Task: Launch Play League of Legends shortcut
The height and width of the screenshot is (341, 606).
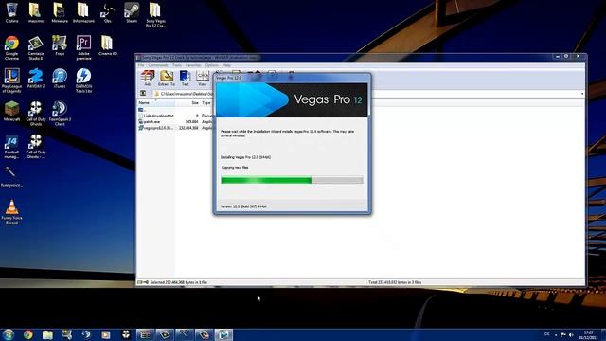Action: (x=11, y=81)
